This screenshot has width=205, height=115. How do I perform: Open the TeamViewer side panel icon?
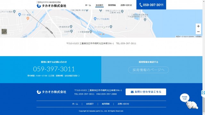(x=203, y=93)
